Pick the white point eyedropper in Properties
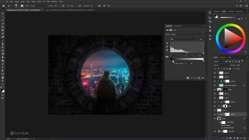249x140 pixels. click(x=167, y=50)
